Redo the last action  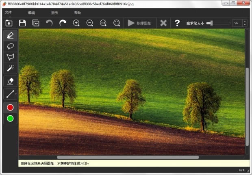click(63, 23)
